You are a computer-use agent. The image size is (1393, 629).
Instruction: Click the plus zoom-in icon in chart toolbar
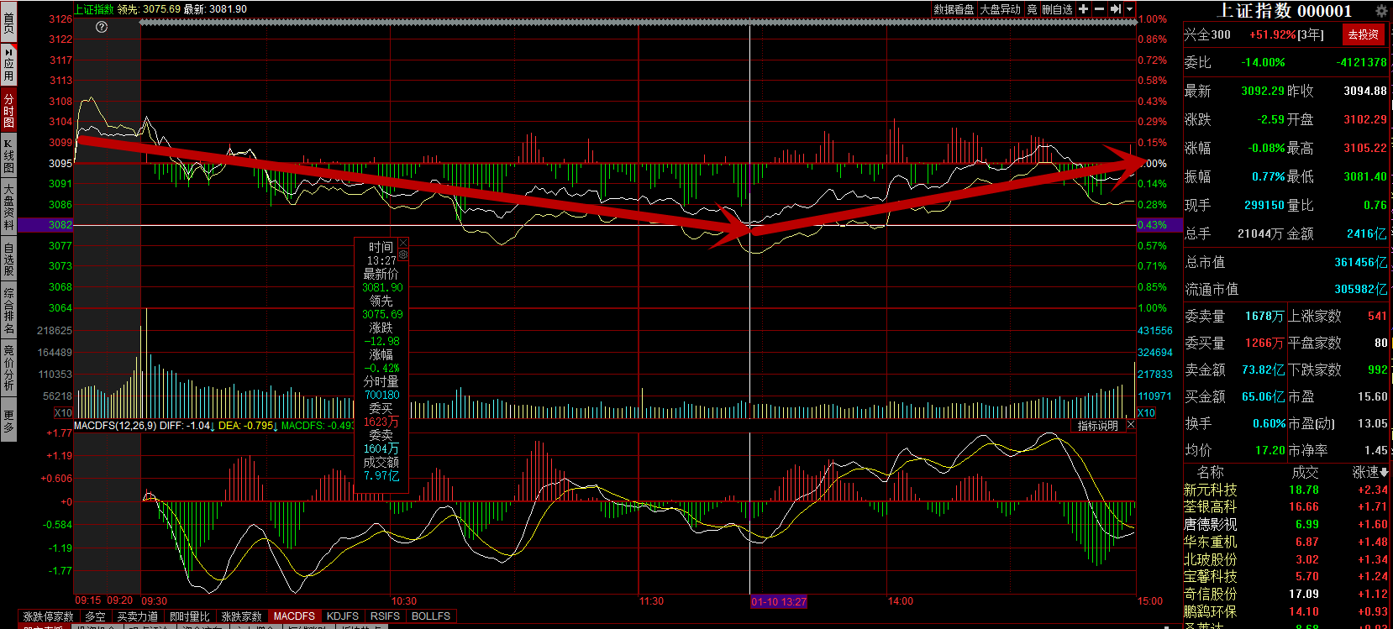click(1084, 9)
